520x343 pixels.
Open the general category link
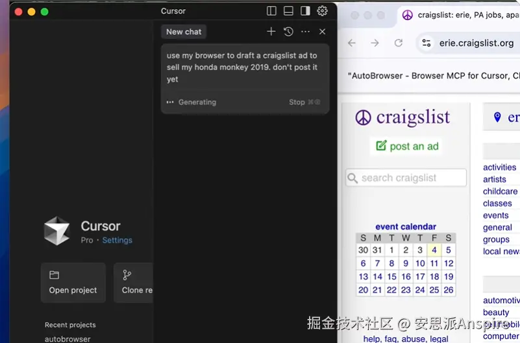coord(497,228)
